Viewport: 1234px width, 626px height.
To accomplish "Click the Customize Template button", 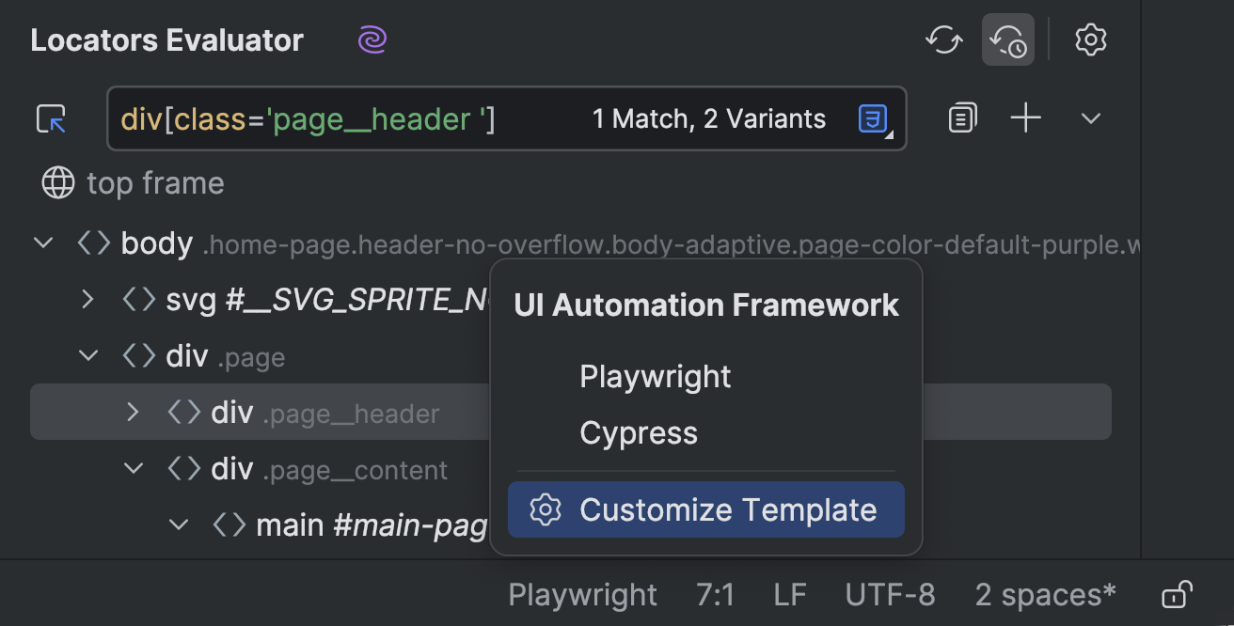I will coord(705,509).
